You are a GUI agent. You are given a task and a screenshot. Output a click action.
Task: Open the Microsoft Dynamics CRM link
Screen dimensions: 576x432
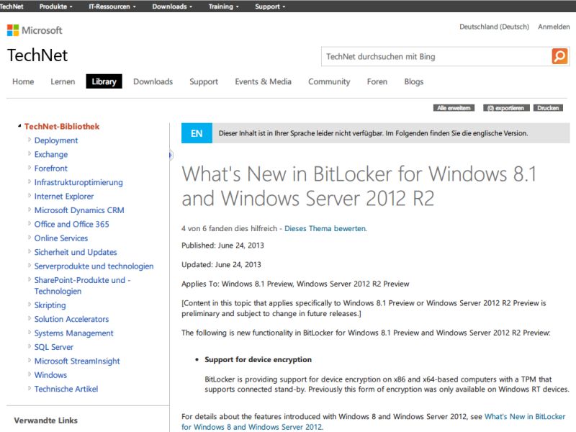pyautogui.click(x=79, y=210)
